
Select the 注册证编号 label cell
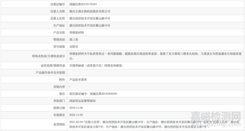(34, 4)
